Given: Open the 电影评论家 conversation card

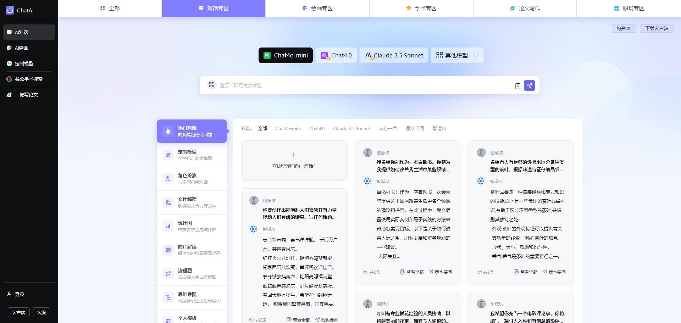Looking at the screenshot, I should click(521, 307).
